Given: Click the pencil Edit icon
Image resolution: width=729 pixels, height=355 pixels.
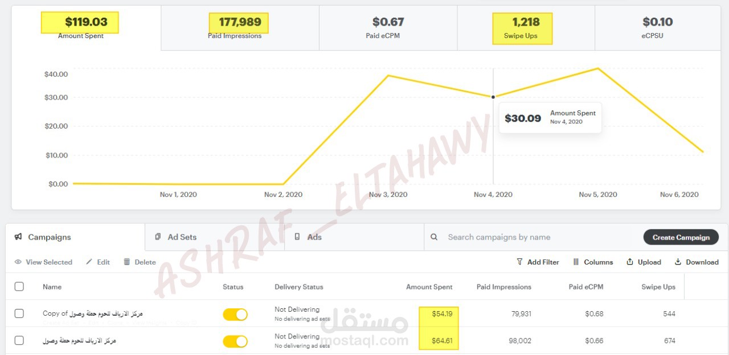Looking at the screenshot, I should coord(89,262).
